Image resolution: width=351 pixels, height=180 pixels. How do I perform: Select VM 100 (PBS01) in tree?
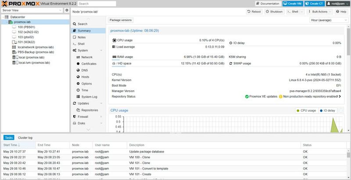[26, 27]
